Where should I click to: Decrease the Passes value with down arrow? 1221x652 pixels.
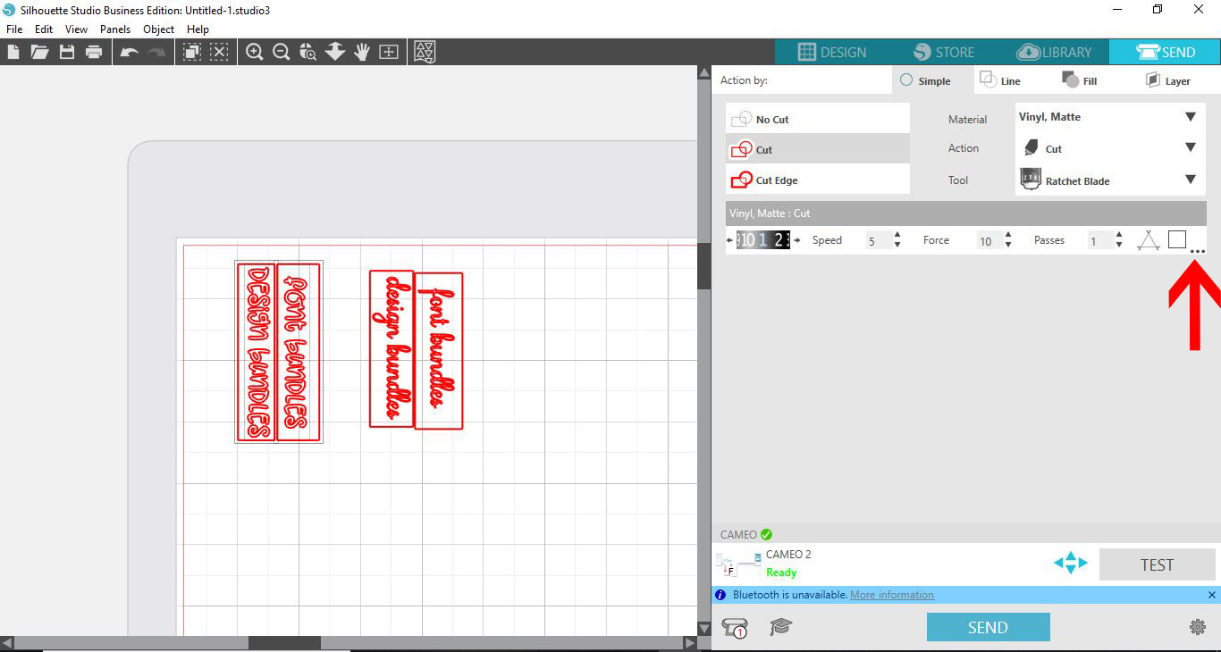1119,245
